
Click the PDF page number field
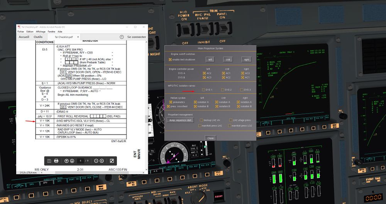coord(80,161)
